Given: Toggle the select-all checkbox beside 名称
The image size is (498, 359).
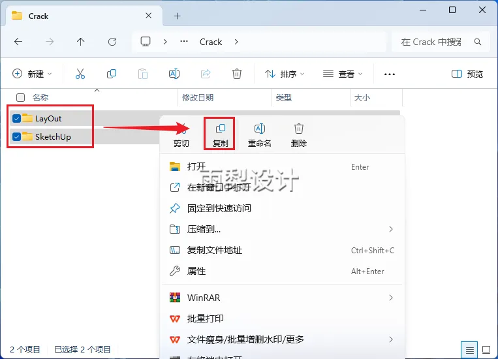Looking at the screenshot, I should point(20,97).
